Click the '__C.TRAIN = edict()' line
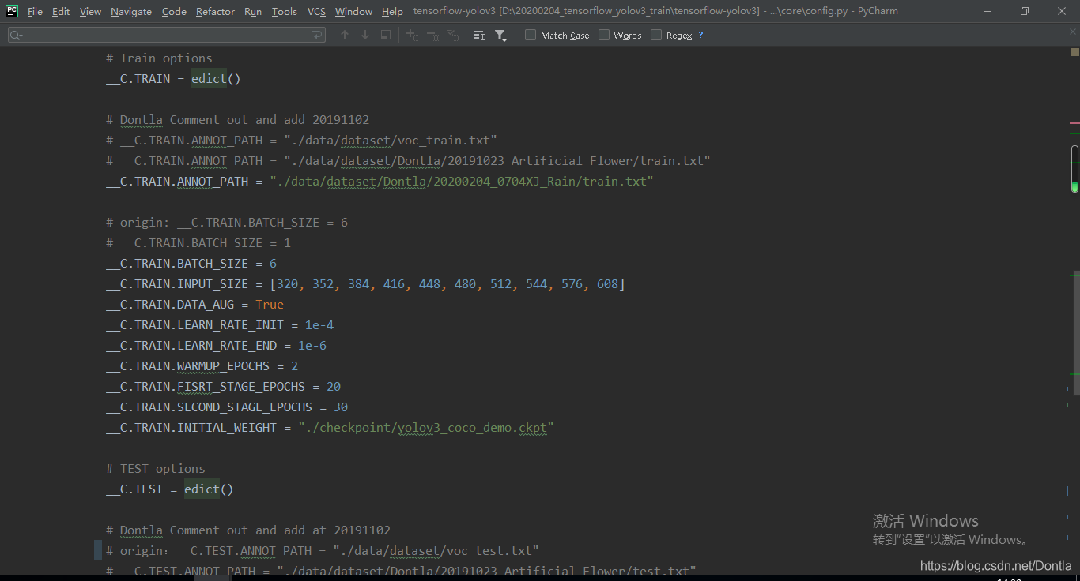Image resolution: width=1080 pixels, height=581 pixels. click(x=173, y=78)
